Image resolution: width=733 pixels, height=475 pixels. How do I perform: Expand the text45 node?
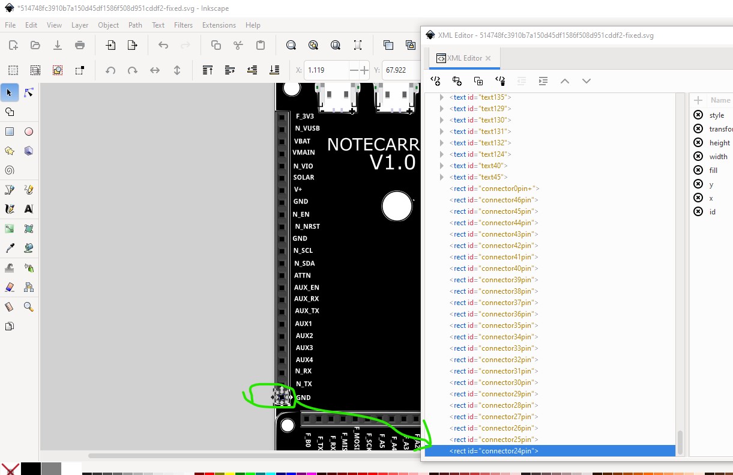(x=442, y=177)
